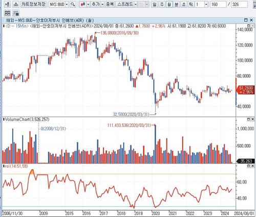The height and width of the screenshot is (217, 256).
Task: Click the 중복 button
Action: click(x=110, y=4)
